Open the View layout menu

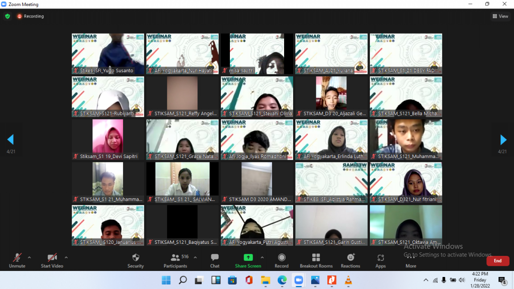pyautogui.click(x=500, y=16)
